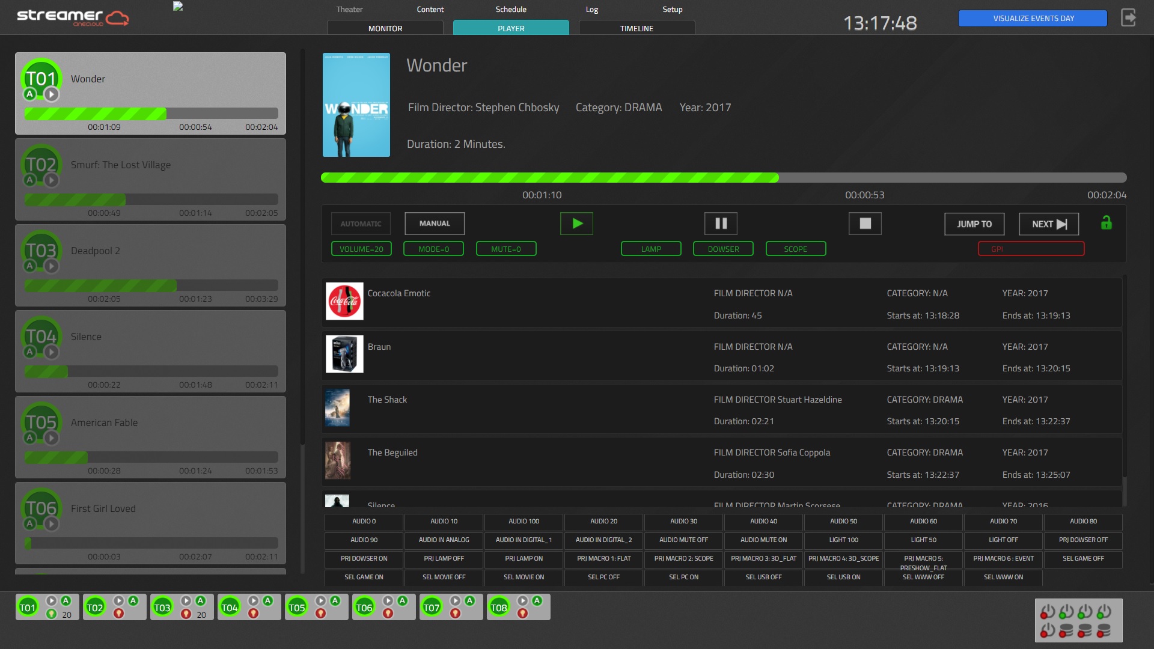The image size is (1154, 649).
Task: Select the AUDIO MUTE ON macro
Action: coord(763,540)
